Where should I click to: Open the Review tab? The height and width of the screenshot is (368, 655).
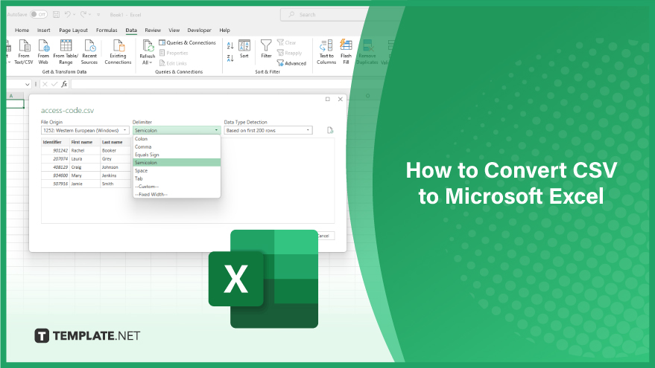click(x=153, y=30)
